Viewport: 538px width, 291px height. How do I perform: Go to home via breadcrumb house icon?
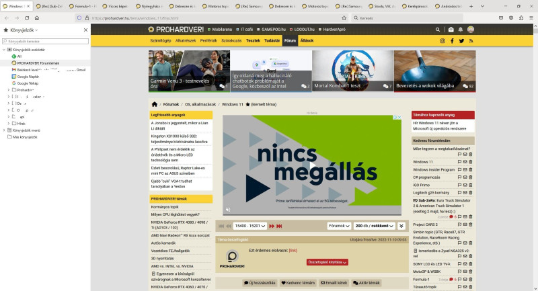click(x=155, y=104)
